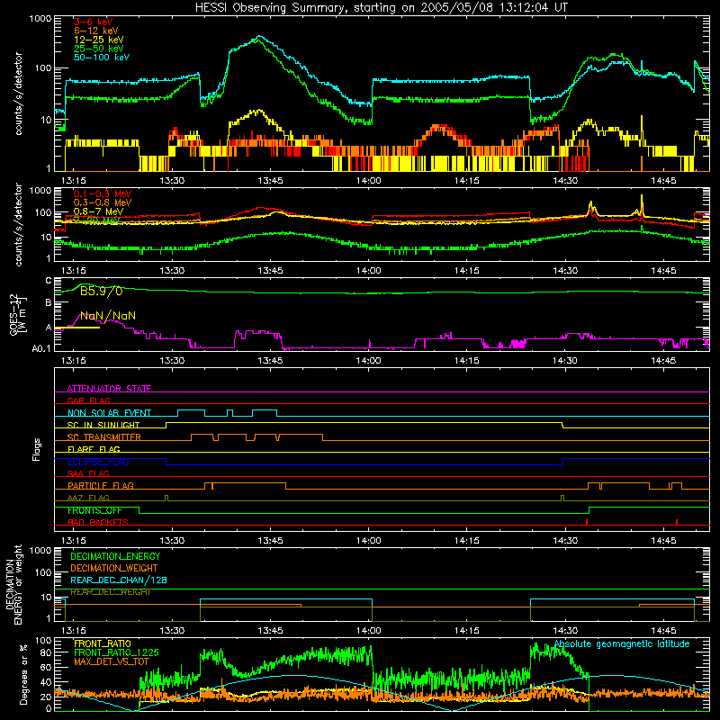Click the REAR_DEC_WEIGHT legend label

pyautogui.click(x=111, y=592)
